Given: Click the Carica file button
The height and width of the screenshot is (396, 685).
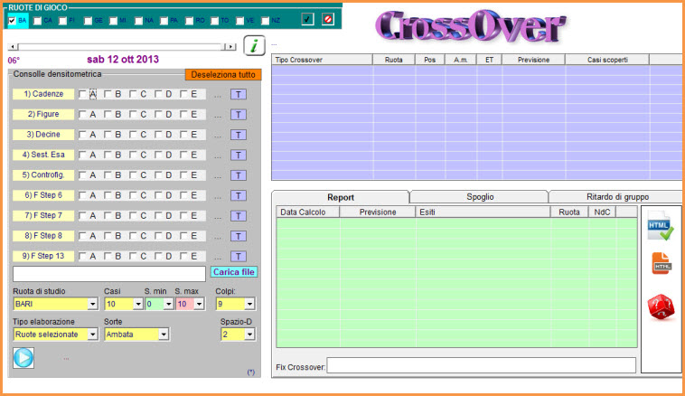Looking at the screenshot, I should (234, 272).
